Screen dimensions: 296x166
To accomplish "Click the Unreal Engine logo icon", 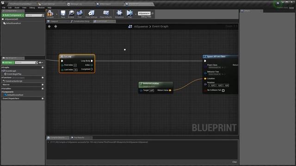I will (x=2, y=2).
